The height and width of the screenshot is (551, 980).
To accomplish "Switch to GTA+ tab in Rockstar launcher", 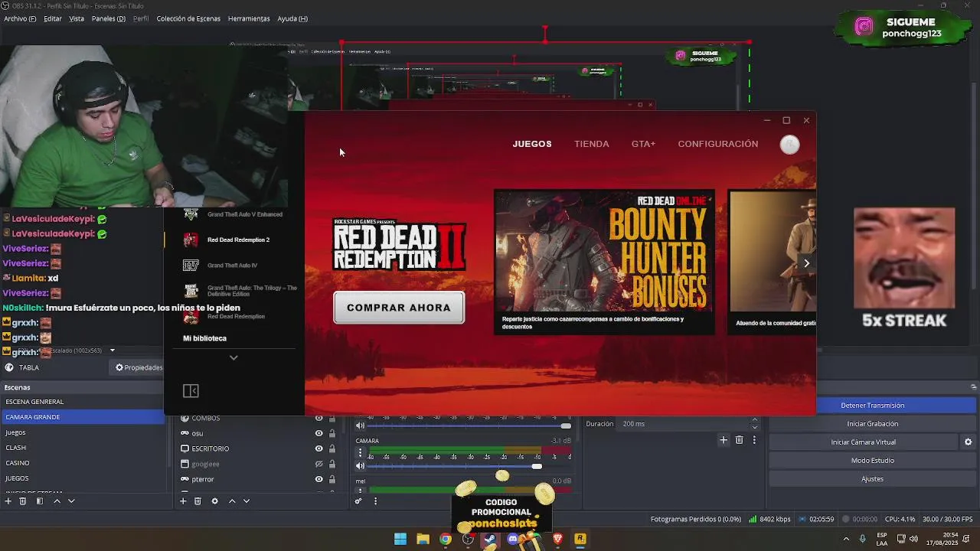I will pyautogui.click(x=643, y=144).
